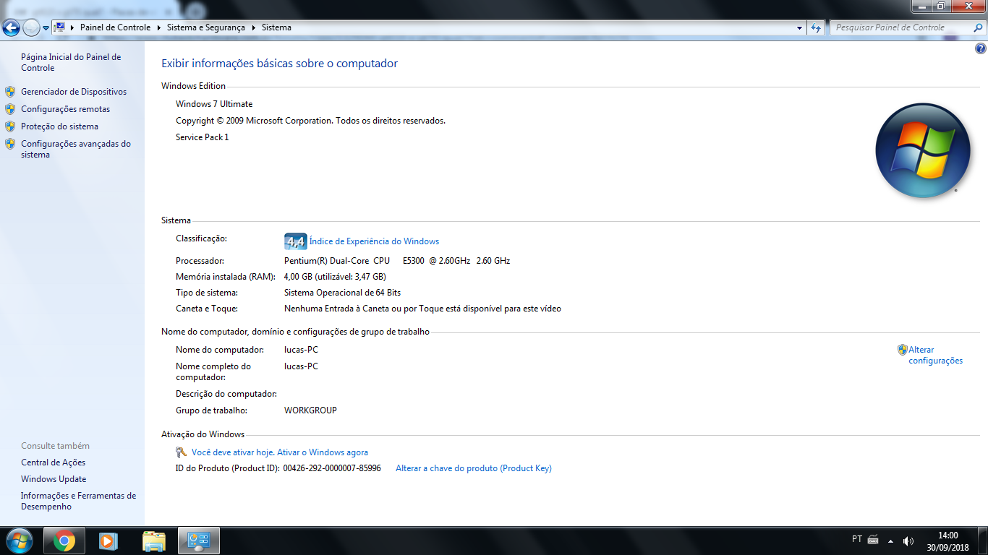Image resolution: width=988 pixels, height=555 pixels.
Task: Click the 4,4 experience index badge
Action: [295, 241]
